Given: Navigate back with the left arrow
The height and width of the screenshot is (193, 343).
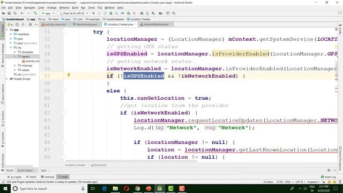Looking at the screenshot, I should pos(22,13).
